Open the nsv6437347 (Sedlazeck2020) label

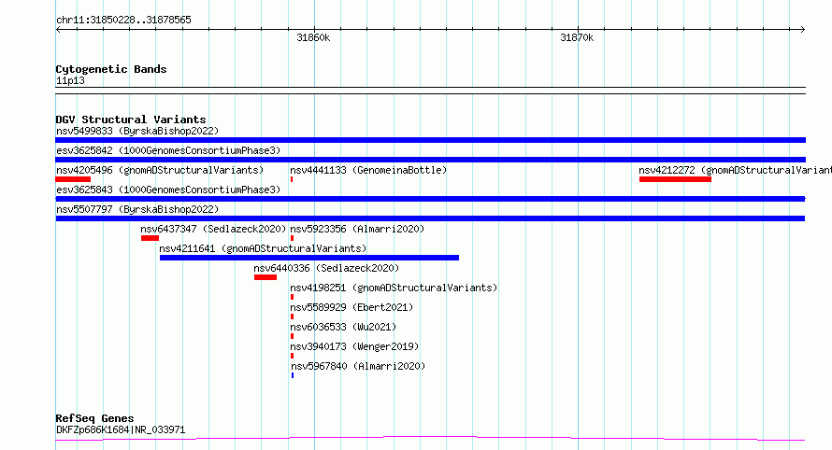(x=213, y=229)
